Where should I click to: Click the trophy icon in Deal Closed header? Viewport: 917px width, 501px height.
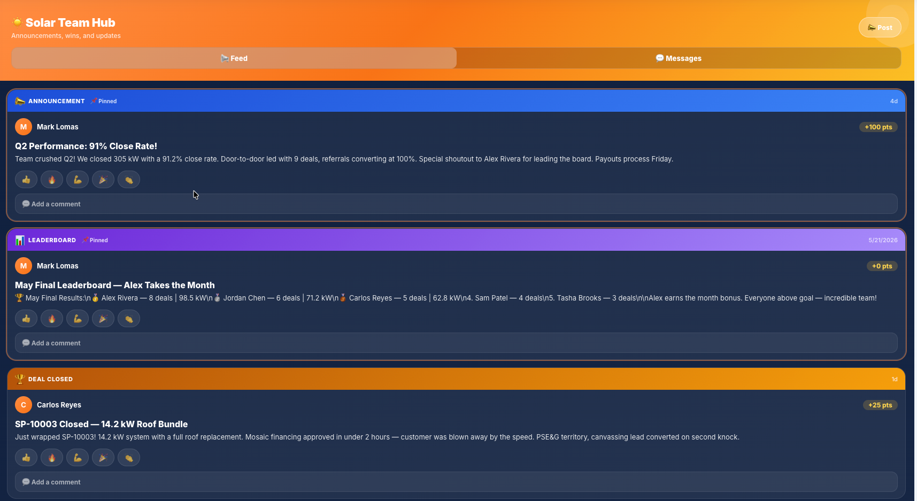20,379
